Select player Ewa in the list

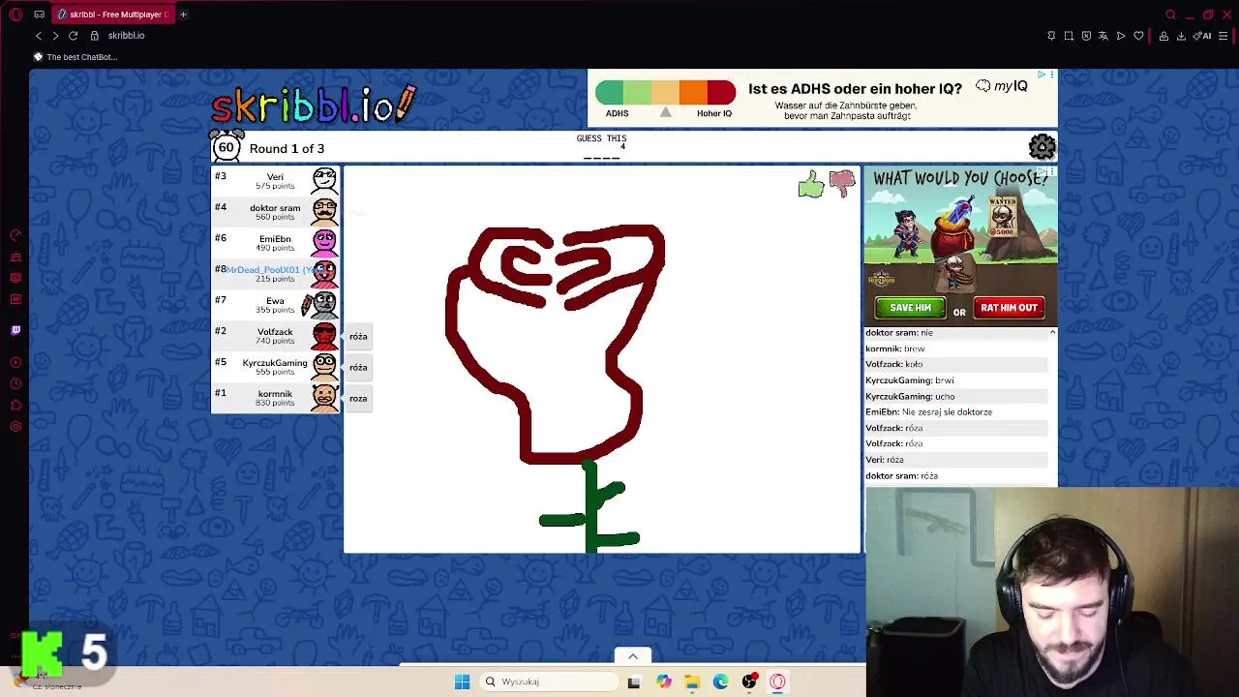coord(276,305)
